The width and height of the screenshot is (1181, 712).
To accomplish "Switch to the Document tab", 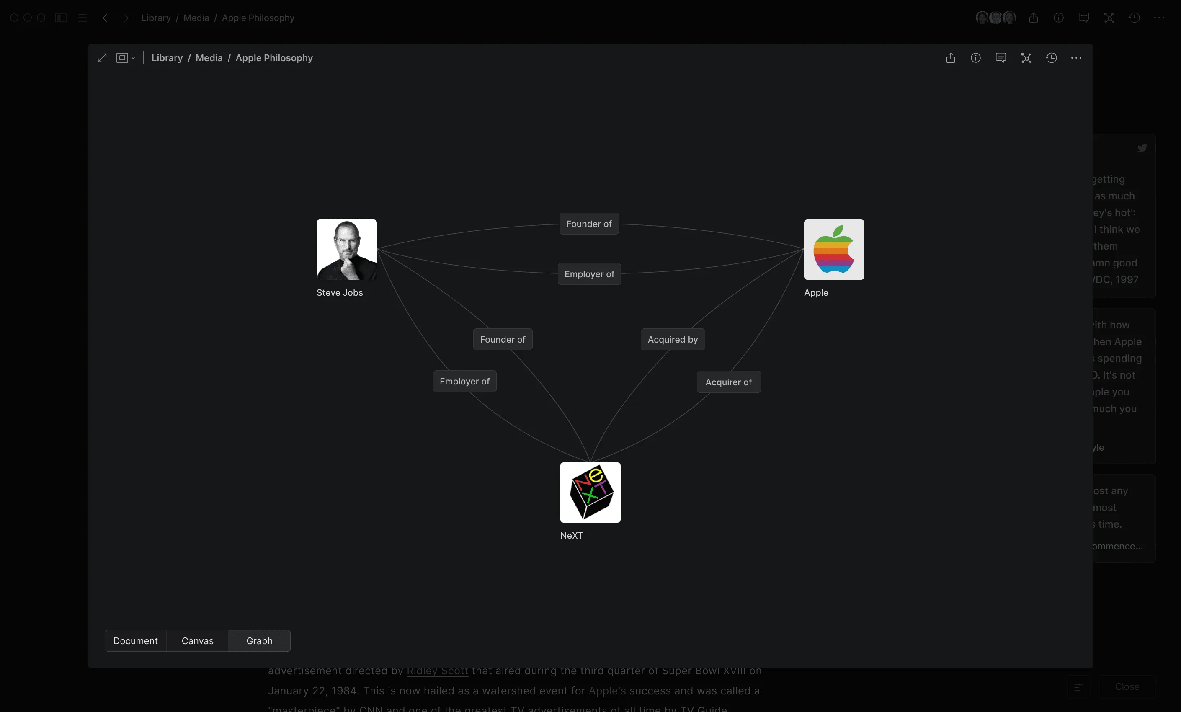I will pos(136,640).
